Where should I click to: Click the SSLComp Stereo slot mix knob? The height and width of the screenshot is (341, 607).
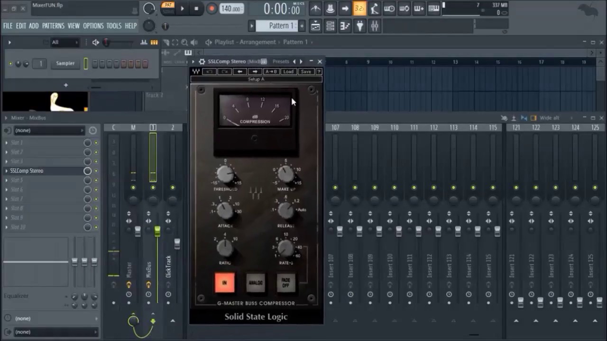[87, 171]
